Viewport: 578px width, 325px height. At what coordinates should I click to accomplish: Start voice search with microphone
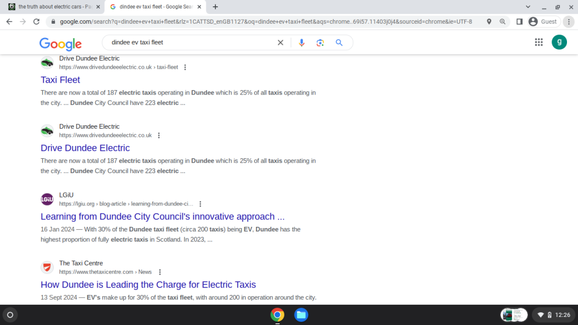pyautogui.click(x=302, y=43)
